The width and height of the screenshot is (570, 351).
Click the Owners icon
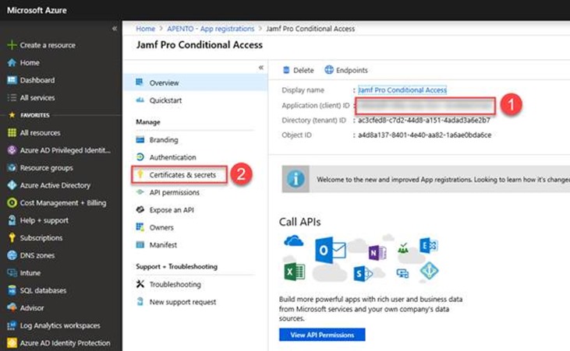140,227
